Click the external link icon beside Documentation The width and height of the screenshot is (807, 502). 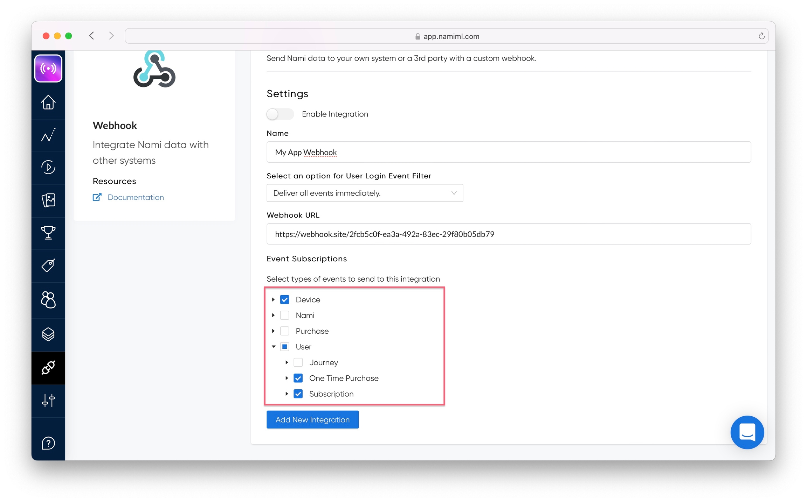pyautogui.click(x=97, y=197)
